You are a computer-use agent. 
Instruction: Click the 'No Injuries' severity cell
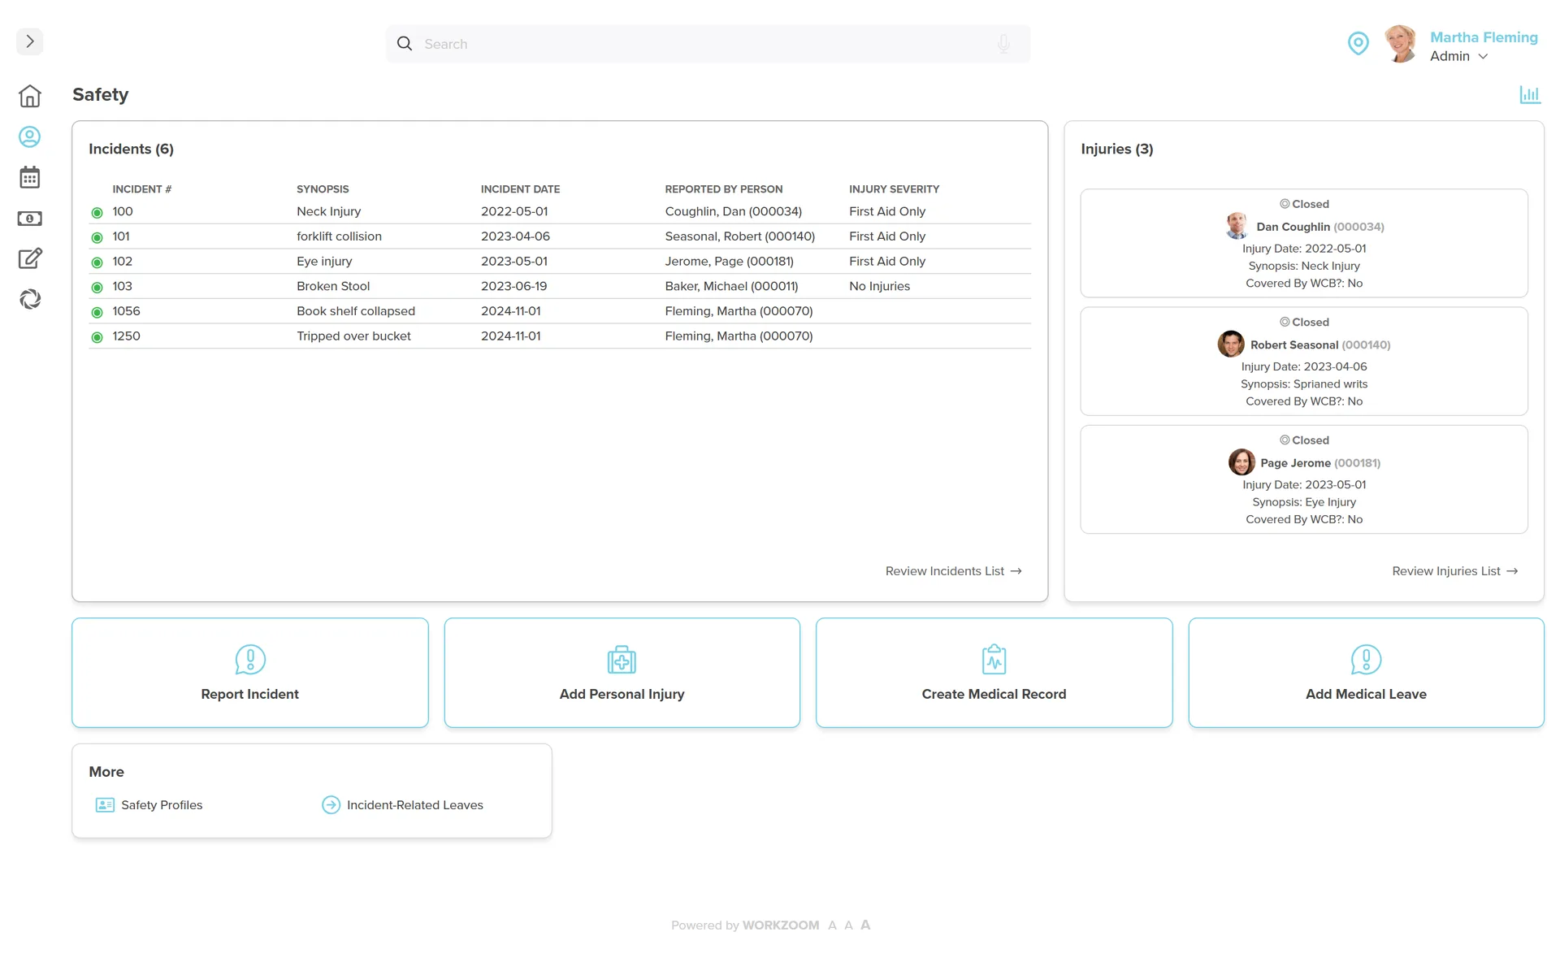tap(879, 286)
